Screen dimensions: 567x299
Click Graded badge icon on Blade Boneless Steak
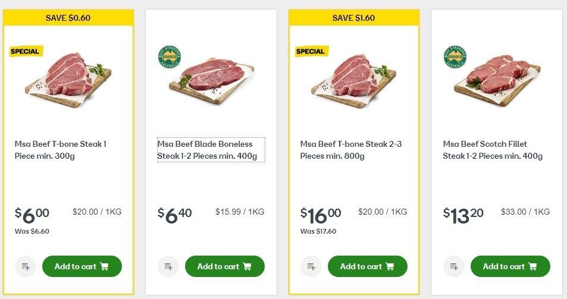coord(170,57)
